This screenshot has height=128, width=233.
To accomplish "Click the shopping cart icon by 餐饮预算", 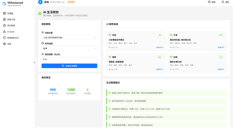I will click(x=43, y=54).
